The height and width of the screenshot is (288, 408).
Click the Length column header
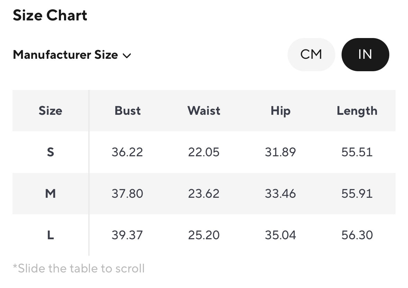(357, 111)
